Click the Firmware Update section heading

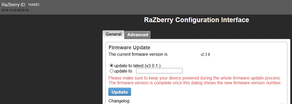[129, 47]
